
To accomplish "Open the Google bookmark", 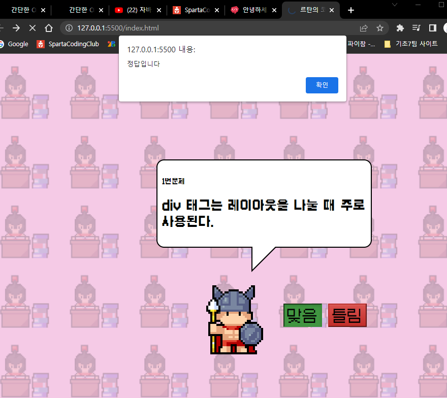I will [14, 44].
